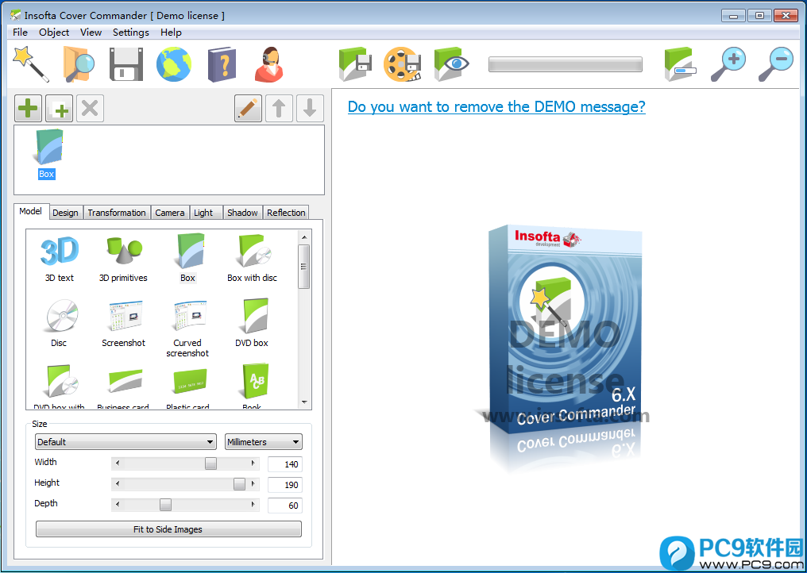Image resolution: width=807 pixels, height=573 pixels.
Task: Switch to the Design tab
Action: (65, 213)
